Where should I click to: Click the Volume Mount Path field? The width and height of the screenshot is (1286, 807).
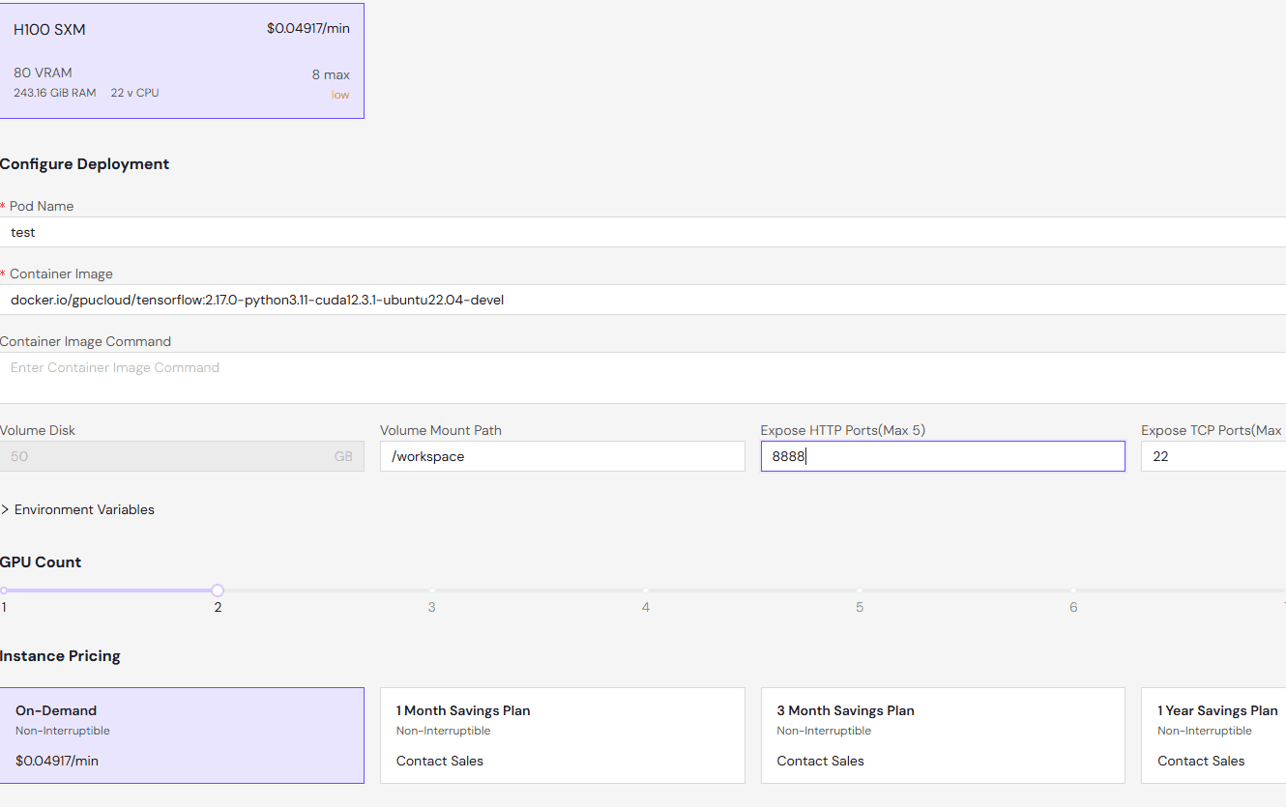[x=562, y=456]
